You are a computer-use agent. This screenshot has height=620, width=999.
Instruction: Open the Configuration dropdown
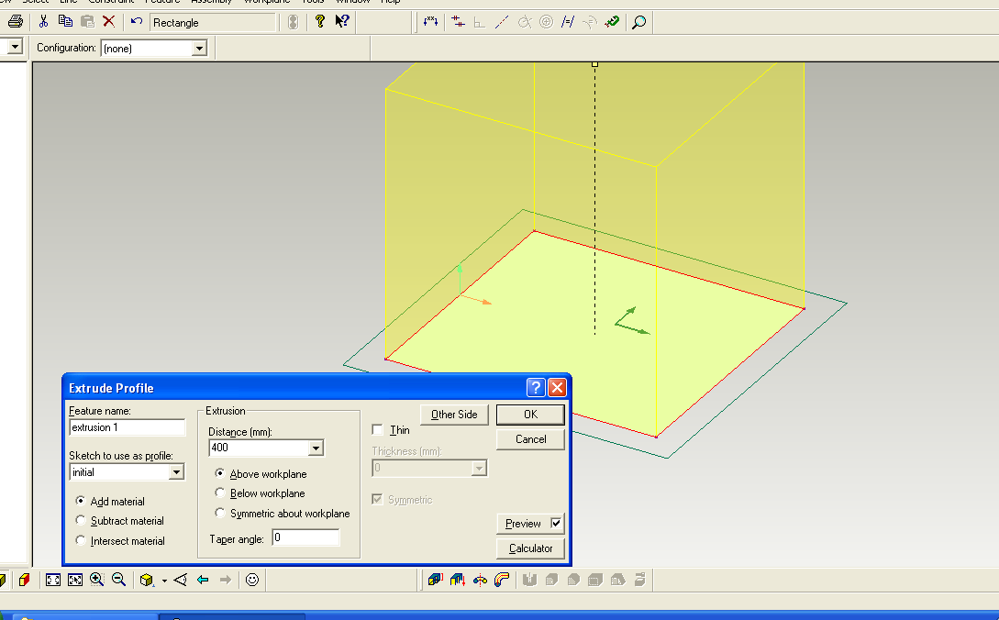click(199, 49)
